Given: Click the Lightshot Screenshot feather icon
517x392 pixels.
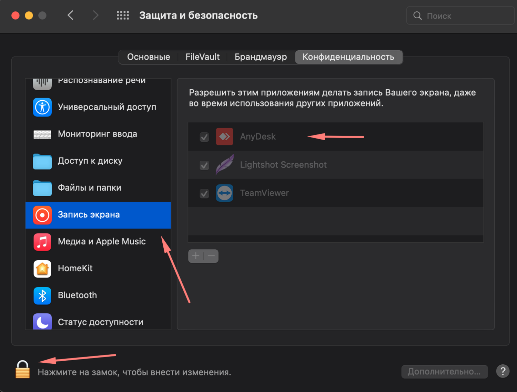Looking at the screenshot, I should [224, 165].
